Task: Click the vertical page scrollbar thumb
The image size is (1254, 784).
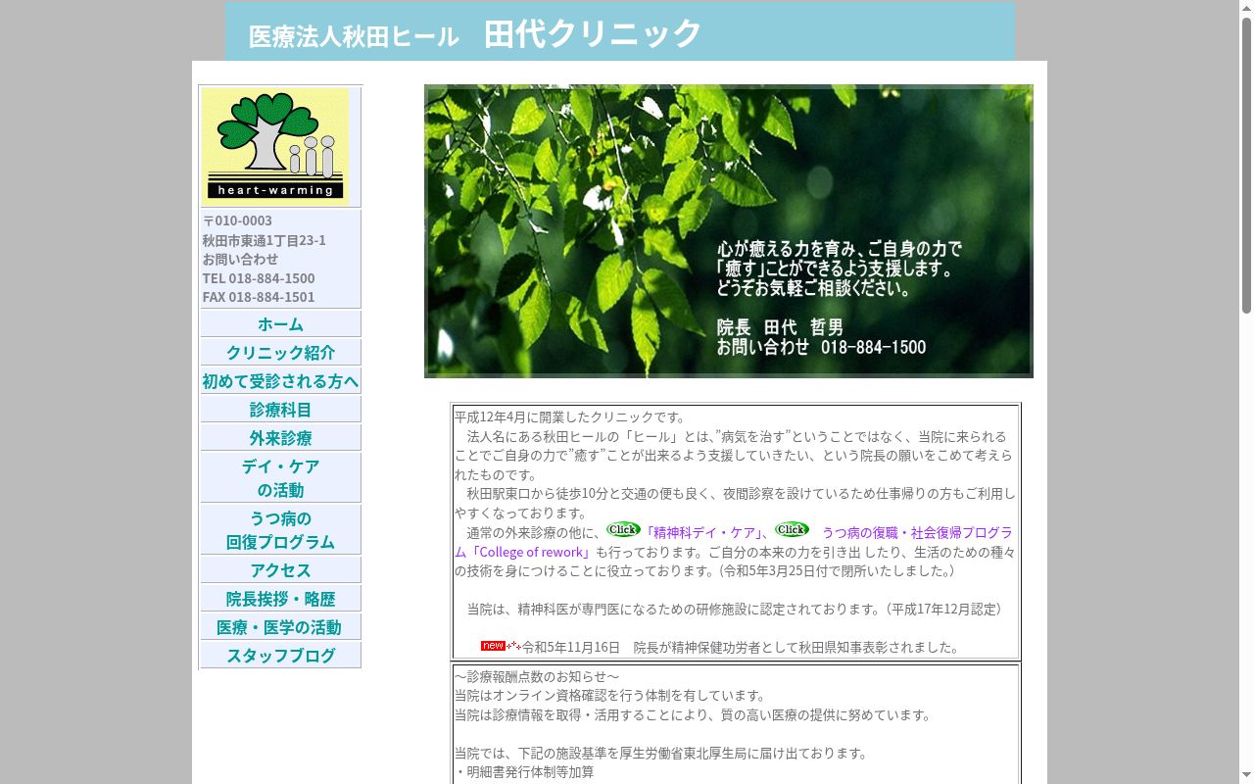Action: [1246, 165]
